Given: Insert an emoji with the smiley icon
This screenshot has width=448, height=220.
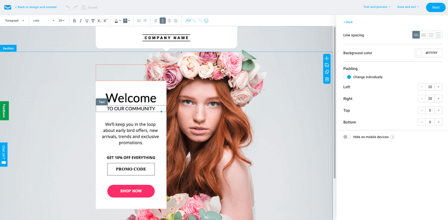Looking at the screenshot, I should [206, 21].
